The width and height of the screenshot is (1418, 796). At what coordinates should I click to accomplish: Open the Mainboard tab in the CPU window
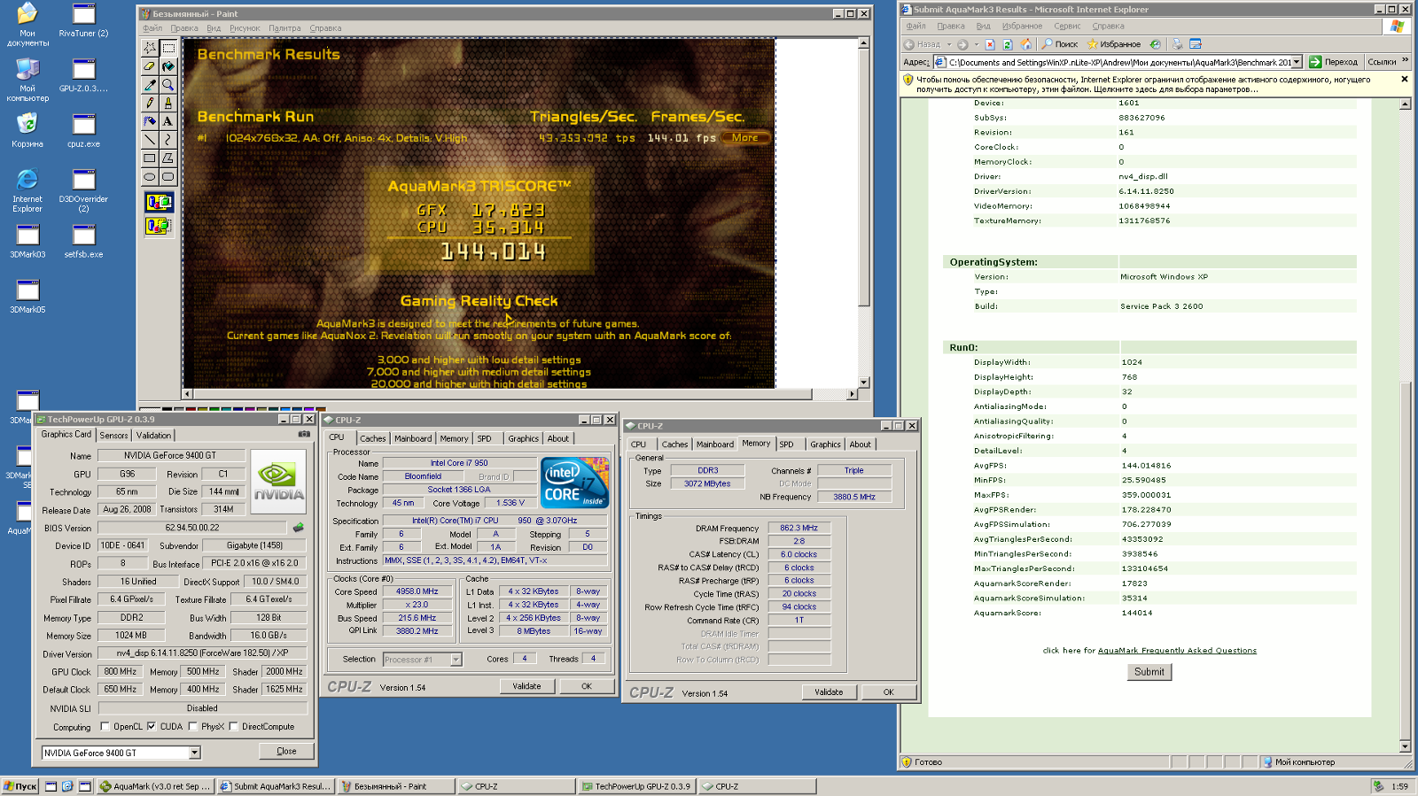pyautogui.click(x=413, y=438)
